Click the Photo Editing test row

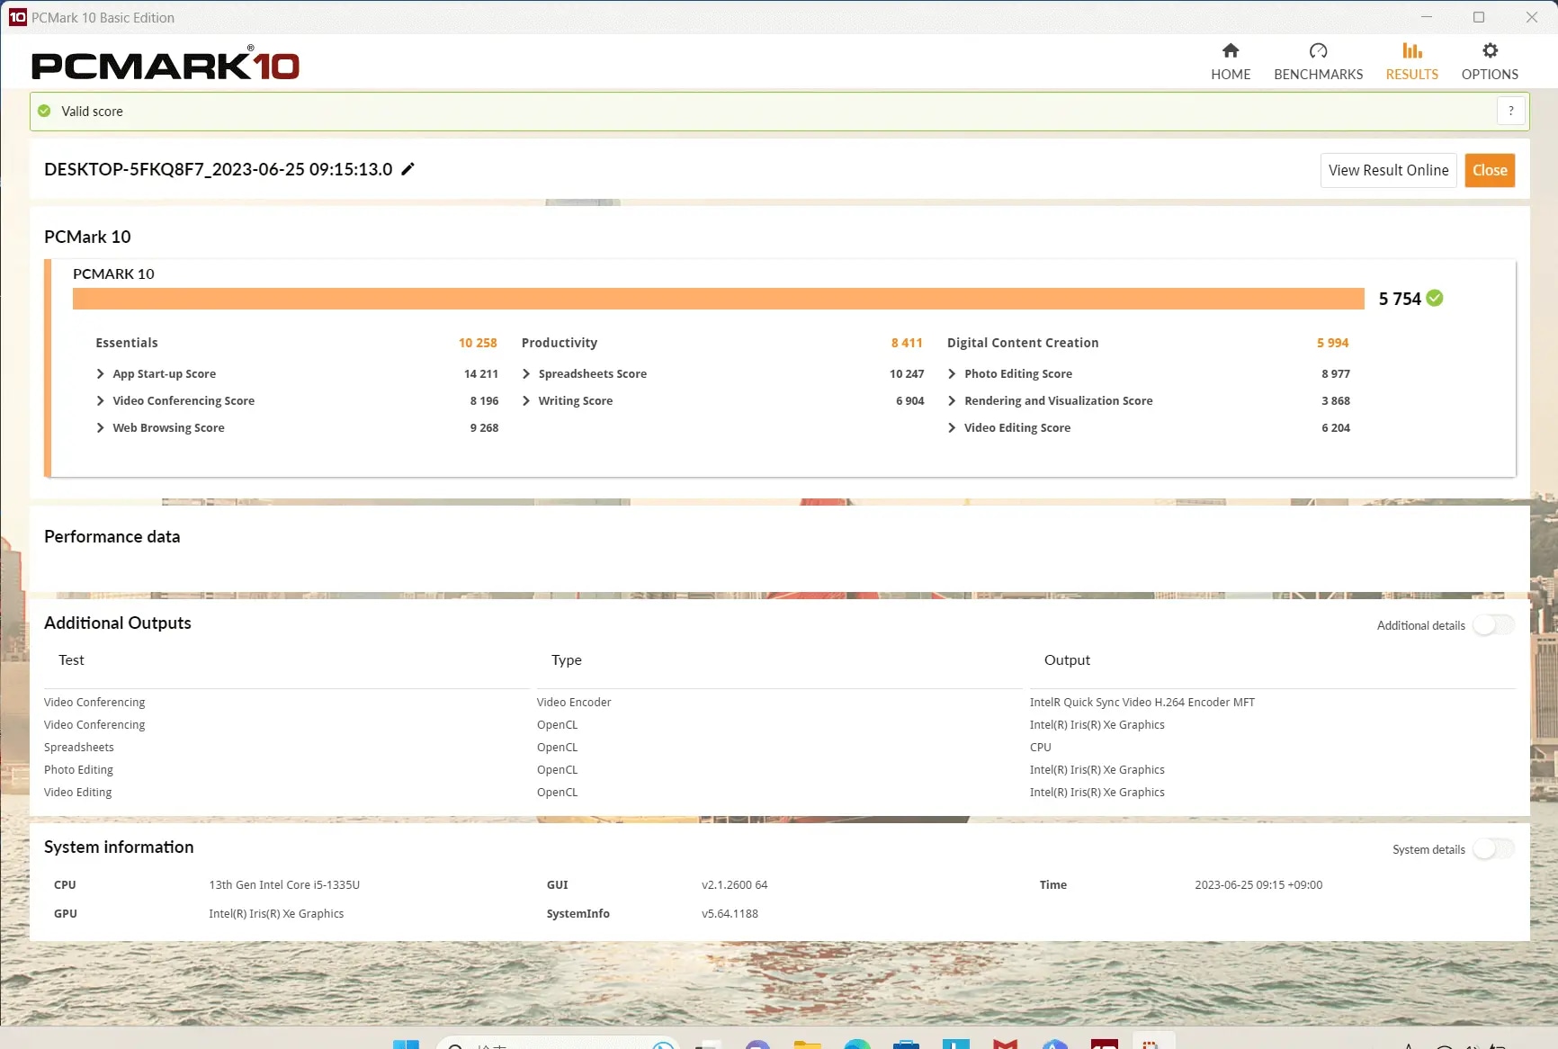78,769
